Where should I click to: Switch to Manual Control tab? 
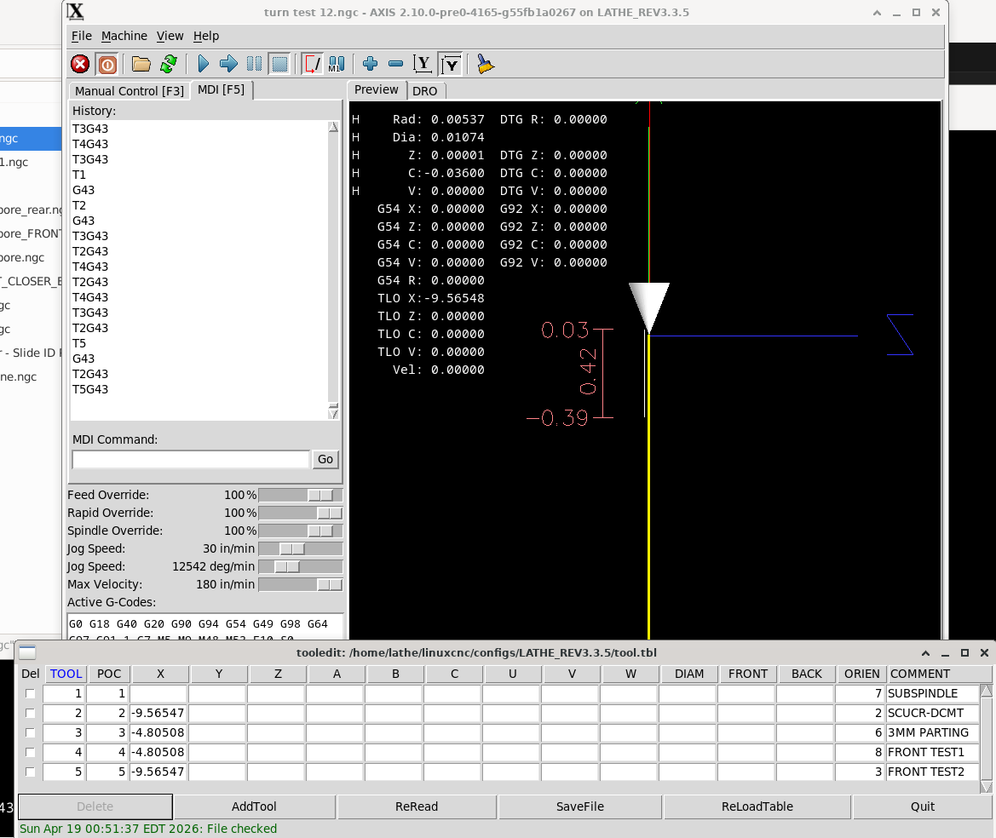pos(129,91)
